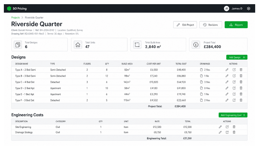Edit the Type E - 1 Bed Apt design
Image resolution: width=260 pixels, height=158 pixels.
(x=227, y=94)
